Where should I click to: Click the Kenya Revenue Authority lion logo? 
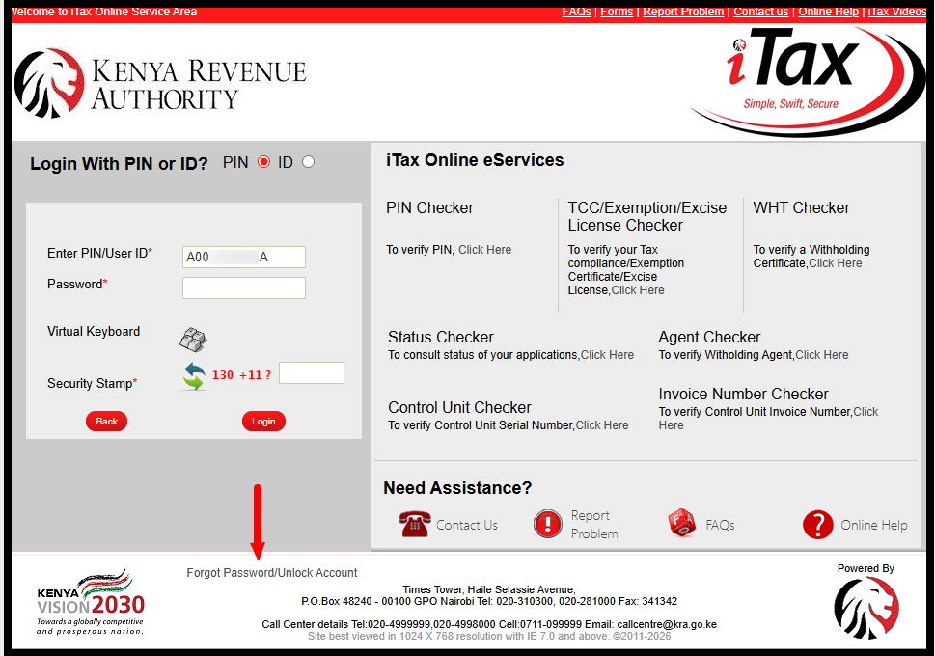[x=48, y=82]
